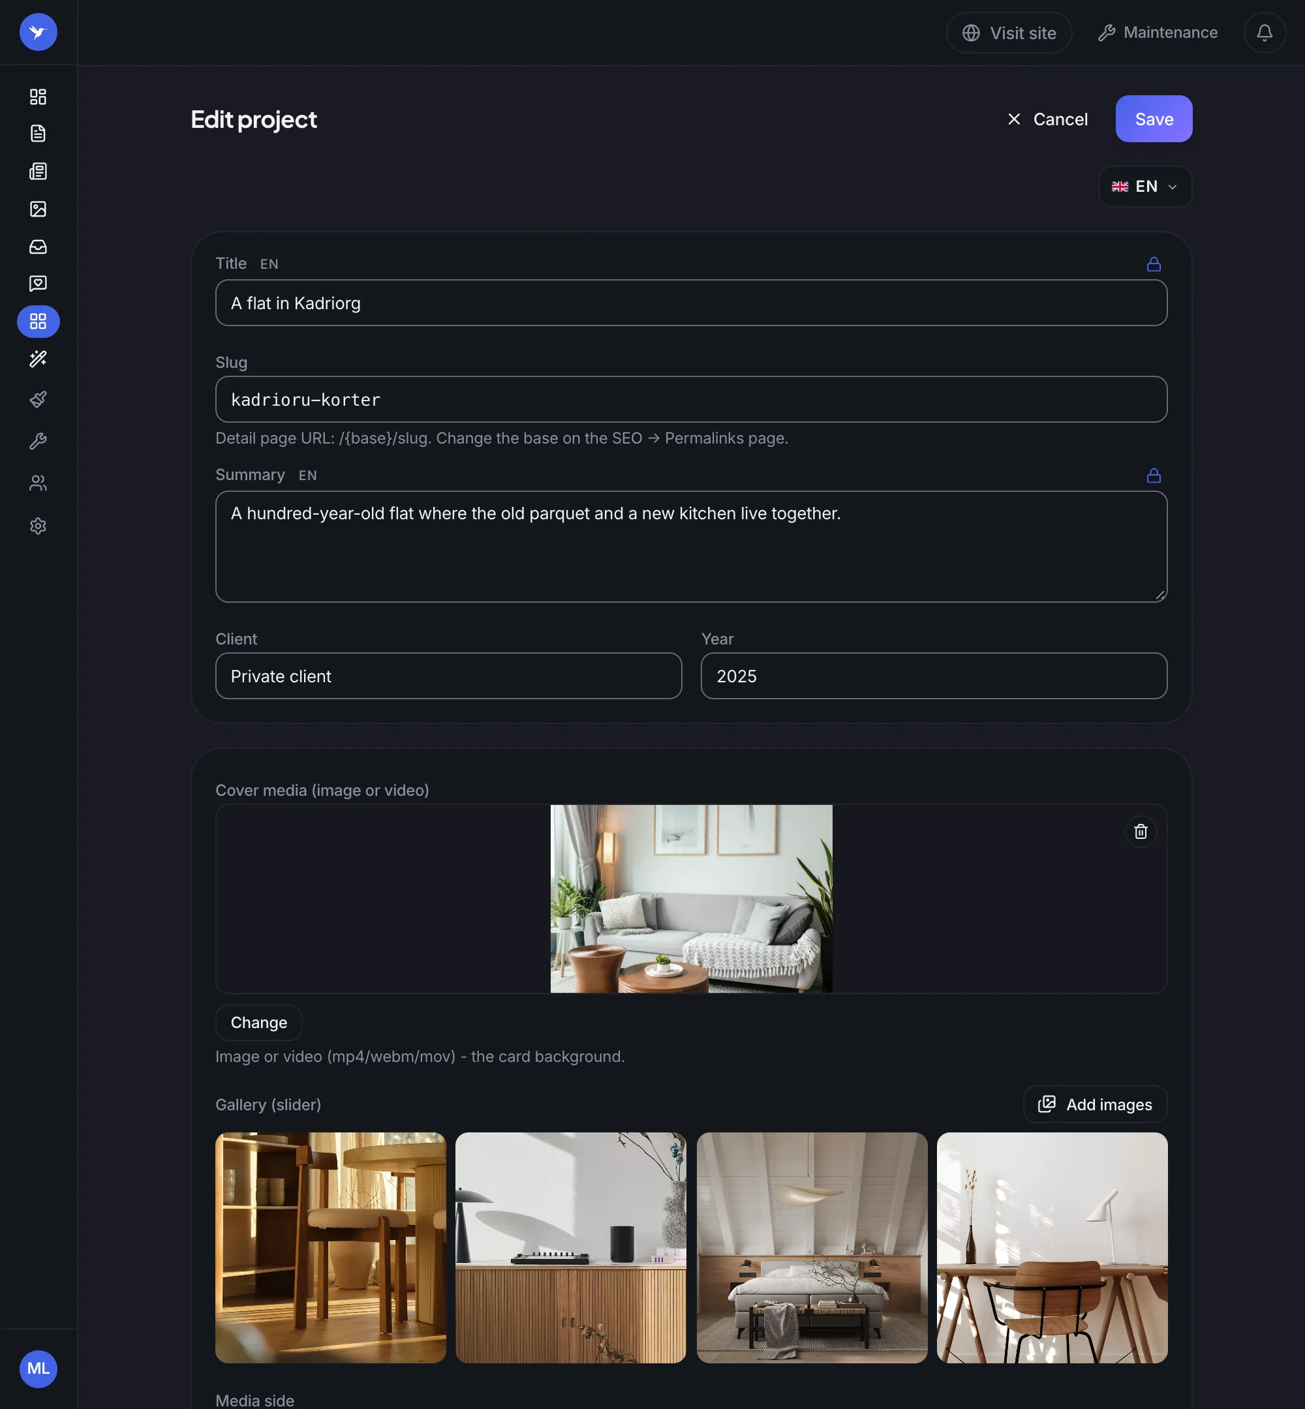Focus the Title input field

(690, 303)
